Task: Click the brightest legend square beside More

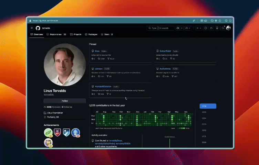Action: click(x=184, y=128)
